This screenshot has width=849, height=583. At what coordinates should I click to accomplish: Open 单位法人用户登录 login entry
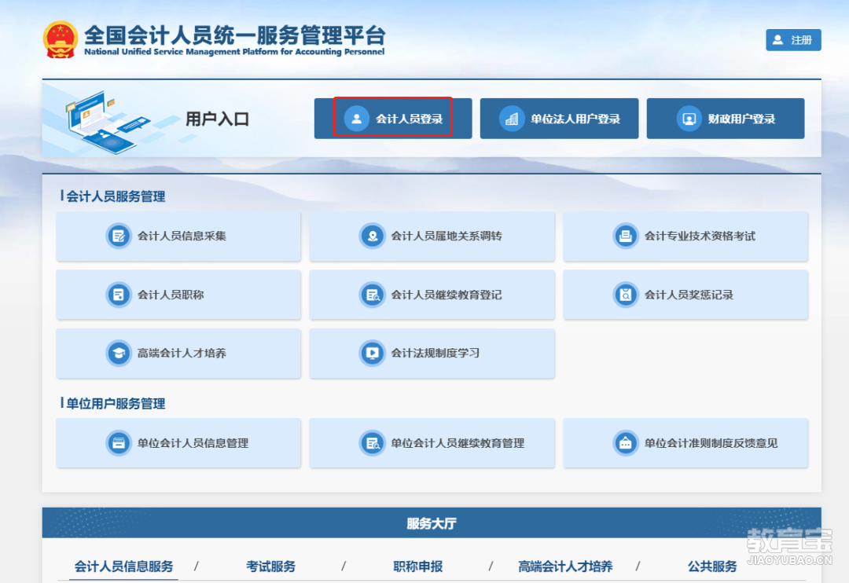point(560,119)
